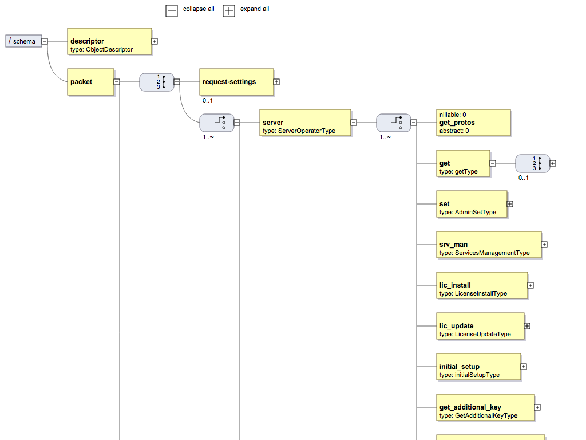Expand the lic_update element
This screenshot has height=440, width=586.
526,325
